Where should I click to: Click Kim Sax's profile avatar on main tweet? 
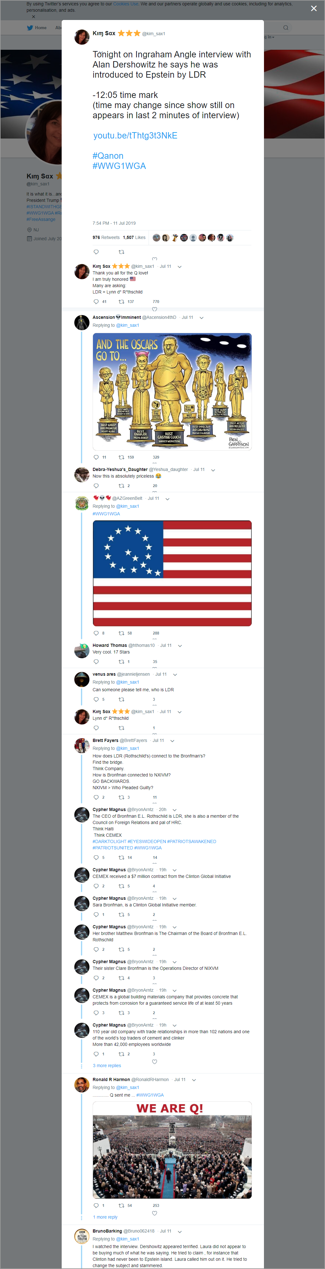pos(82,36)
